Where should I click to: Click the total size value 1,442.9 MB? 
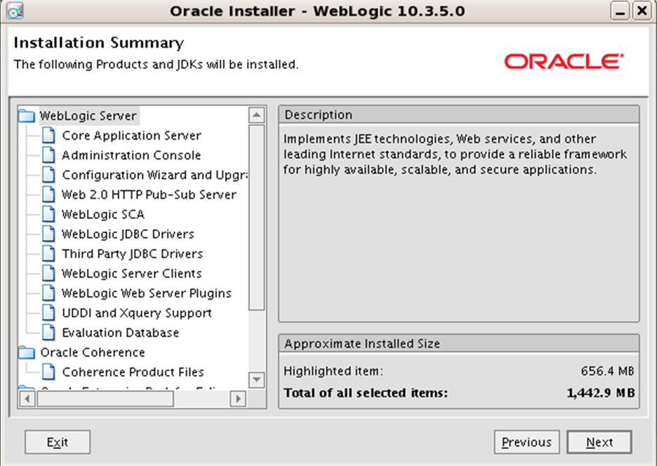[601, 393]
